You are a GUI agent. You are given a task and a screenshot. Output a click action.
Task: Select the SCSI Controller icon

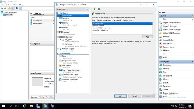click(x=60, y=37)
